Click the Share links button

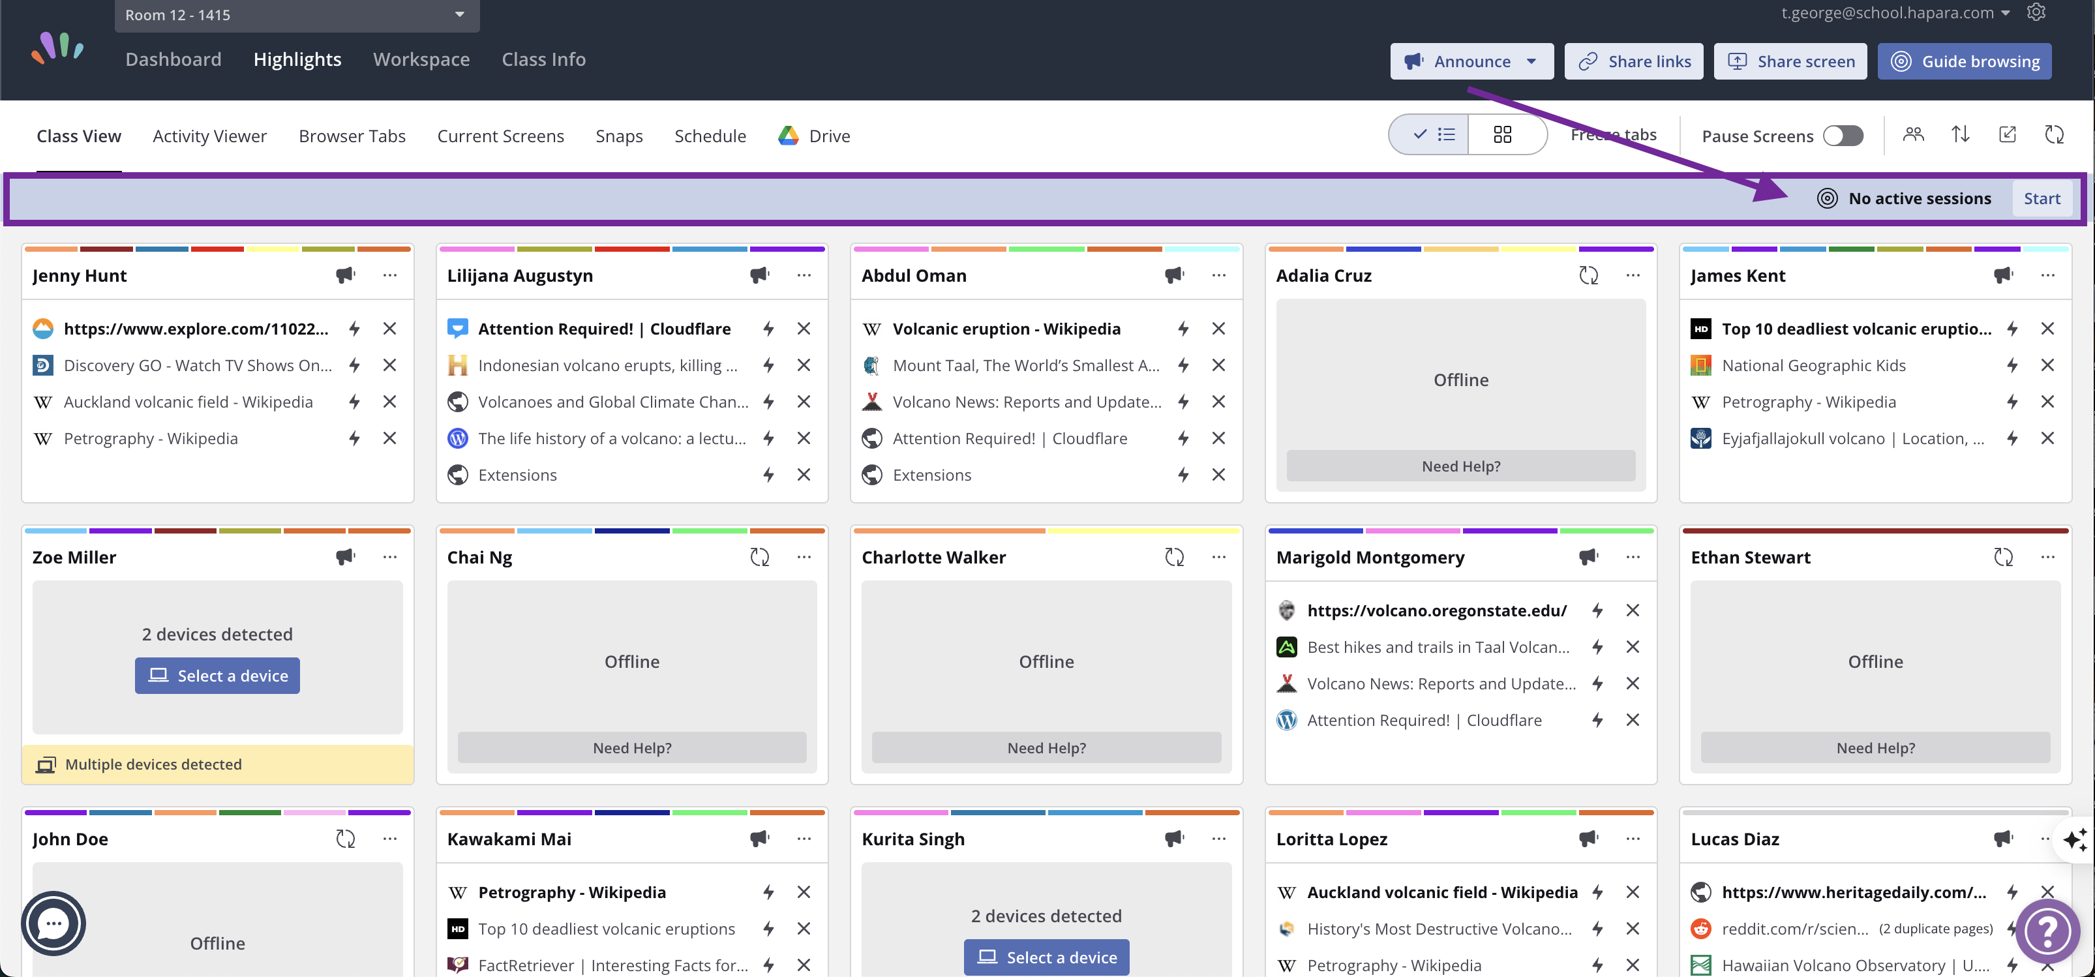click(x=1633, y=61)
